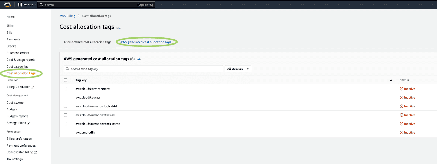Viewport: 437px width, 164px height.
Task: Click the breadcrumb chevron separator
Action: [x=79, y=16]
